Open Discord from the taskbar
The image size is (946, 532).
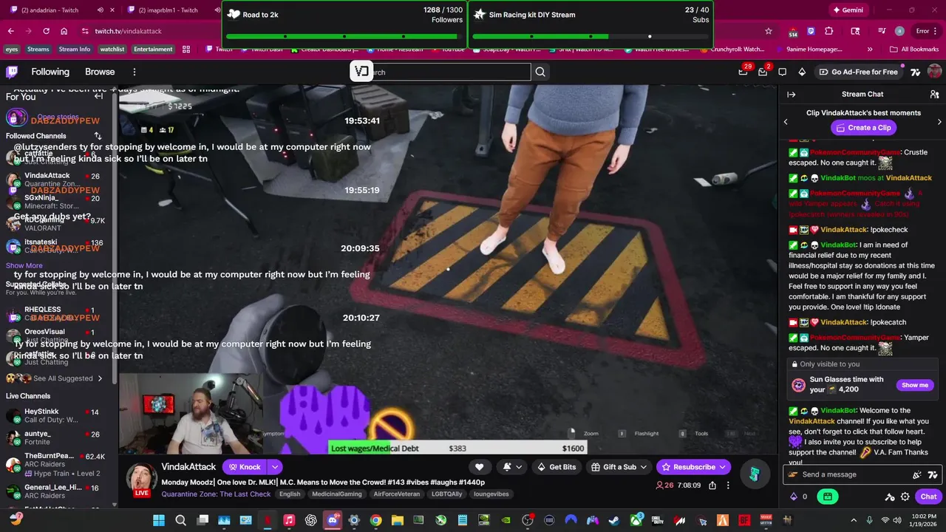pyautogui.click(x=333, y=520)
